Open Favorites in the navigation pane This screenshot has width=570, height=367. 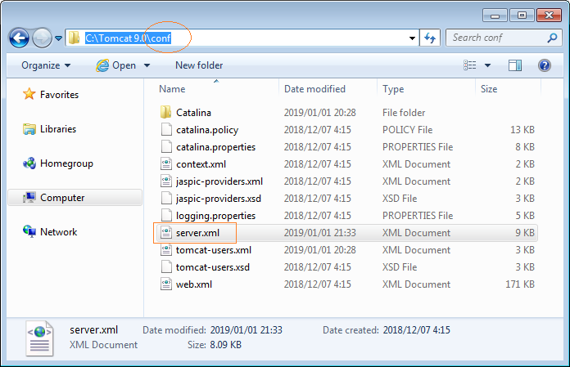coord(59,95)
